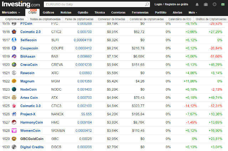The width and height of the screenshot is (228, 151).
Task: Click BitAsean price 0,009892
Action: point(84,56)
